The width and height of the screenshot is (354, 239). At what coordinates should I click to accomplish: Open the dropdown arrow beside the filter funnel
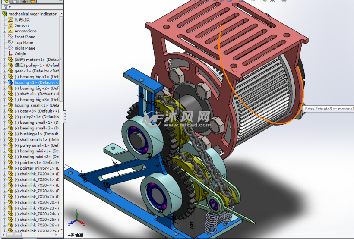(x=9, y=7)
